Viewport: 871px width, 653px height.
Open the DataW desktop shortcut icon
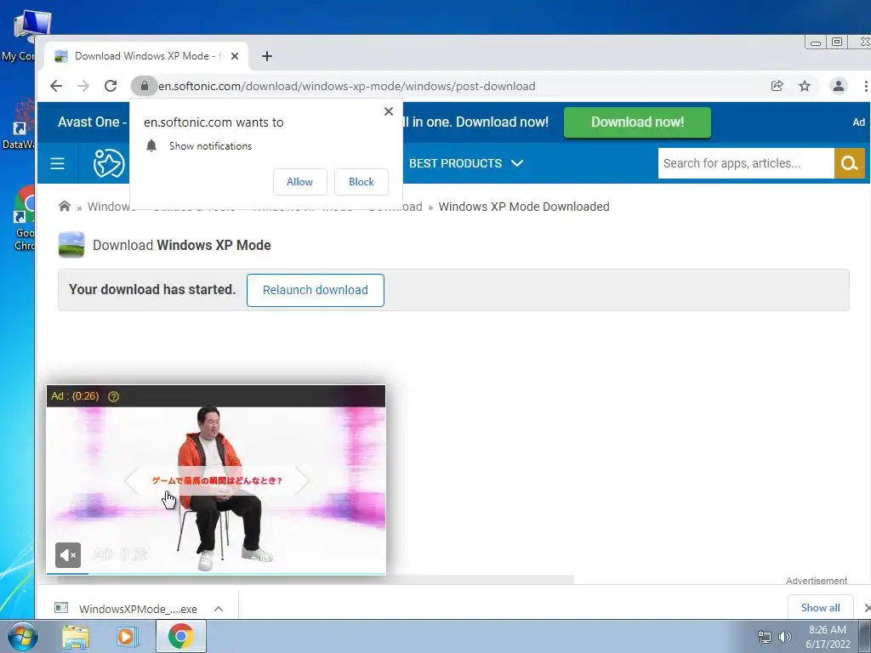pos(20,125)
